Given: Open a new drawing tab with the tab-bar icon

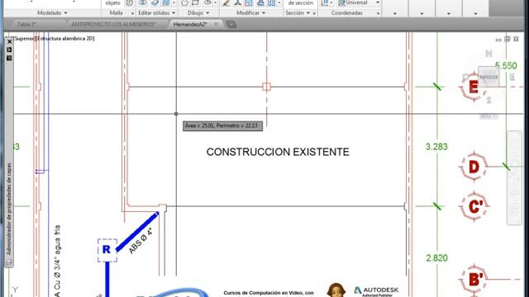Looking at the screenshot, I should (231, 24).
